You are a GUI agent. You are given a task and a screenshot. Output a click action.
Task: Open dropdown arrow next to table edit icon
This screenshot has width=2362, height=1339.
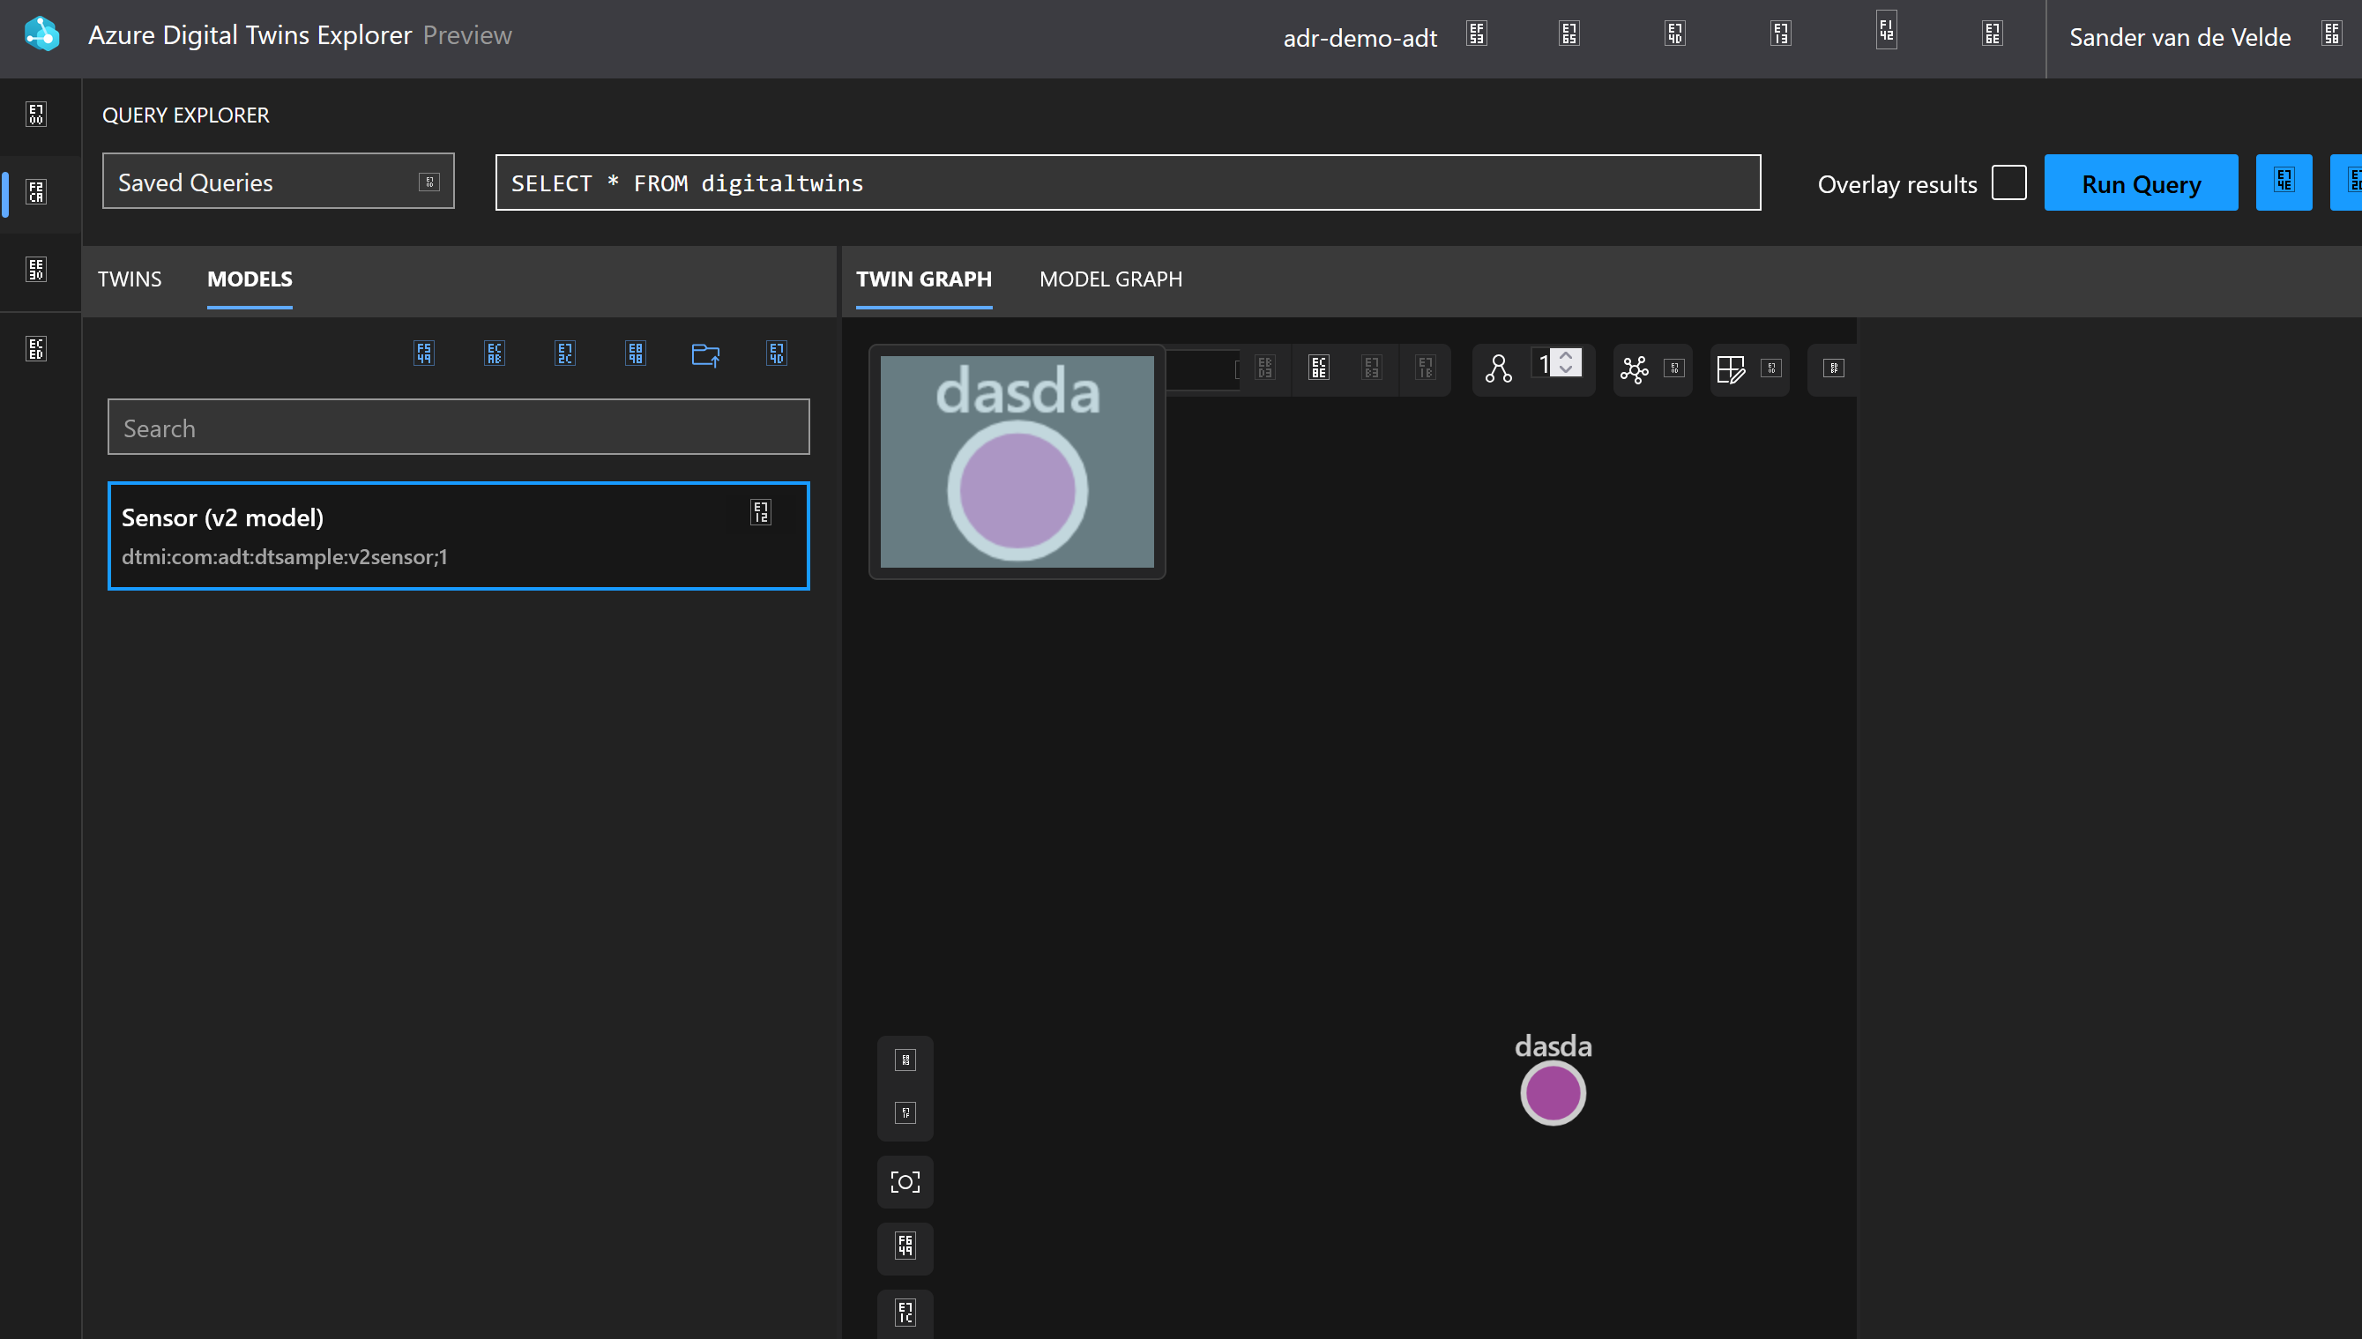coord(1770,368)
